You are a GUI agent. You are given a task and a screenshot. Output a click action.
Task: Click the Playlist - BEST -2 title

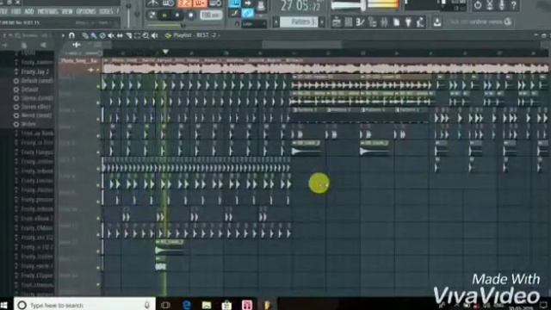[x=195, y=35]
